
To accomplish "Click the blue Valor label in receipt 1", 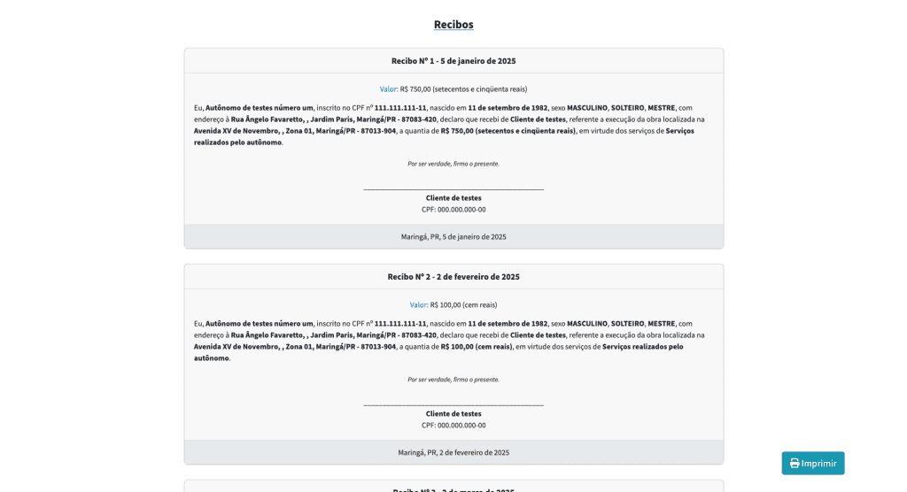I will point(388,89).
